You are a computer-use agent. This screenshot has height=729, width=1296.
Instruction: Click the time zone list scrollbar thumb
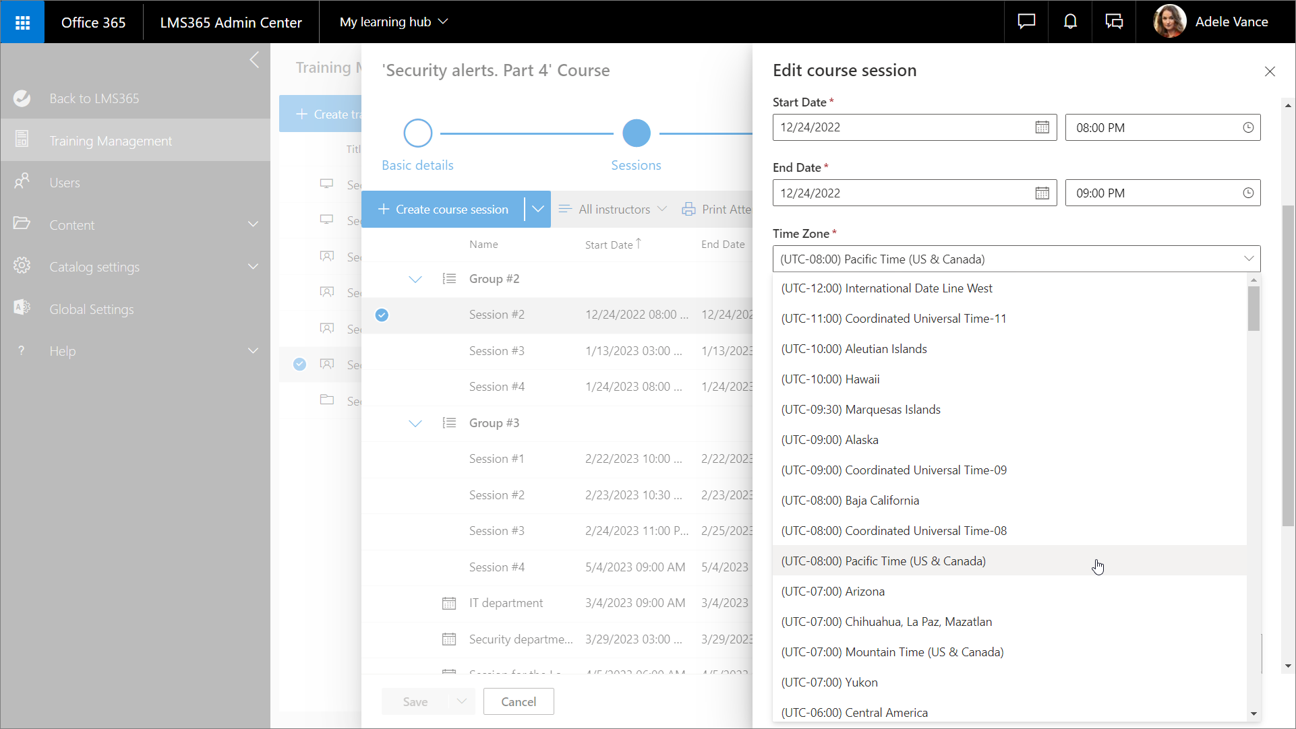1254,309
